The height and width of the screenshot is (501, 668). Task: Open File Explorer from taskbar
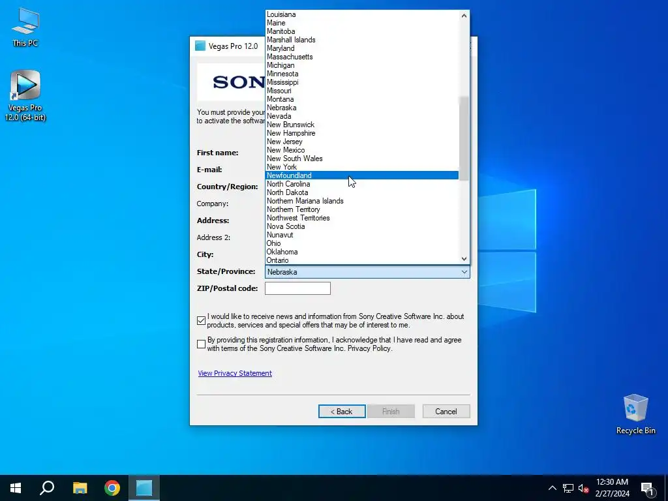[80, 488]
